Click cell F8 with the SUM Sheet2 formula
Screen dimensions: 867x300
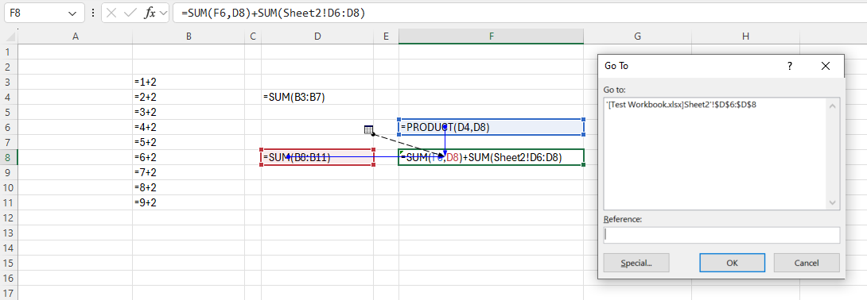point(491,157)
